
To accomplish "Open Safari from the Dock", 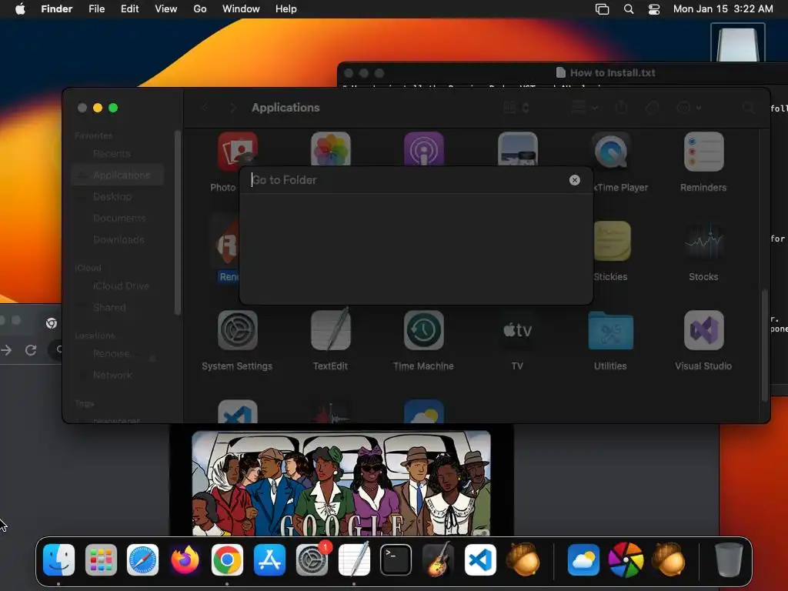I will tap(142, 559).
